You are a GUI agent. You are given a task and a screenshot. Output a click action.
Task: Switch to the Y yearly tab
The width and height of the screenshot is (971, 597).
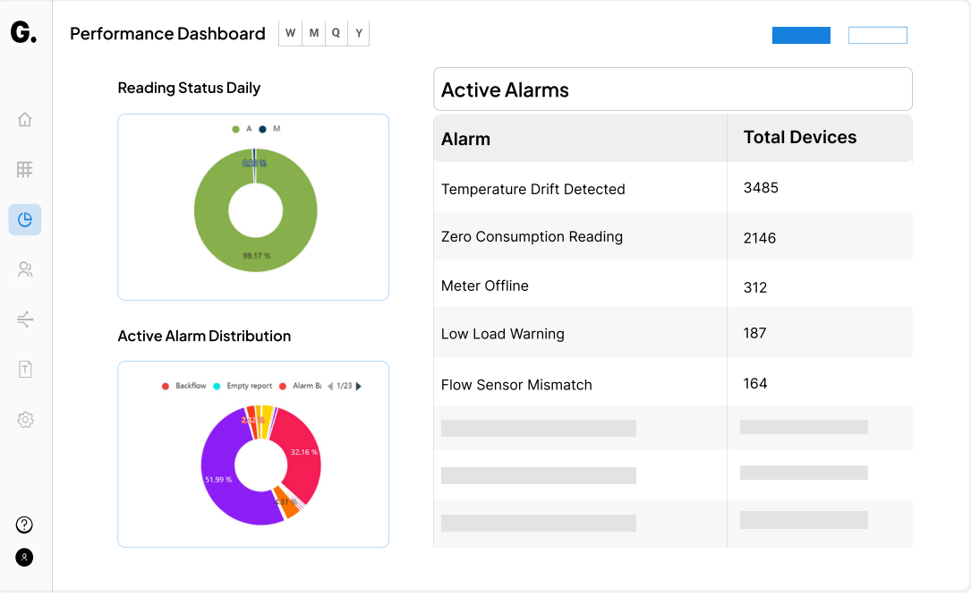(359, 33)
